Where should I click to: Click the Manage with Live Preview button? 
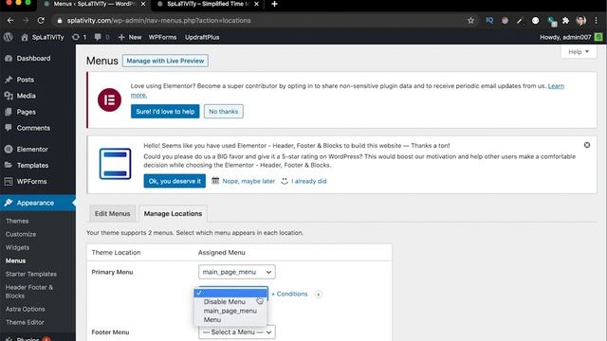tap(165, 61)
